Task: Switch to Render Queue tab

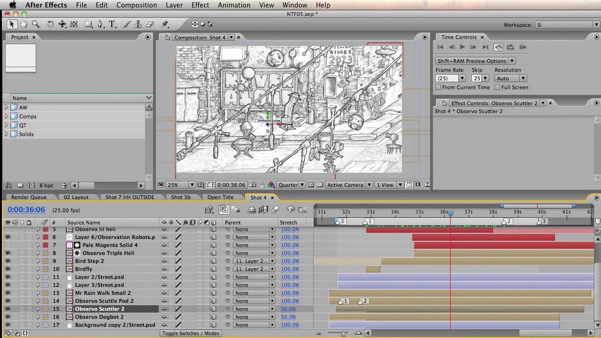Action: point(29,198)
